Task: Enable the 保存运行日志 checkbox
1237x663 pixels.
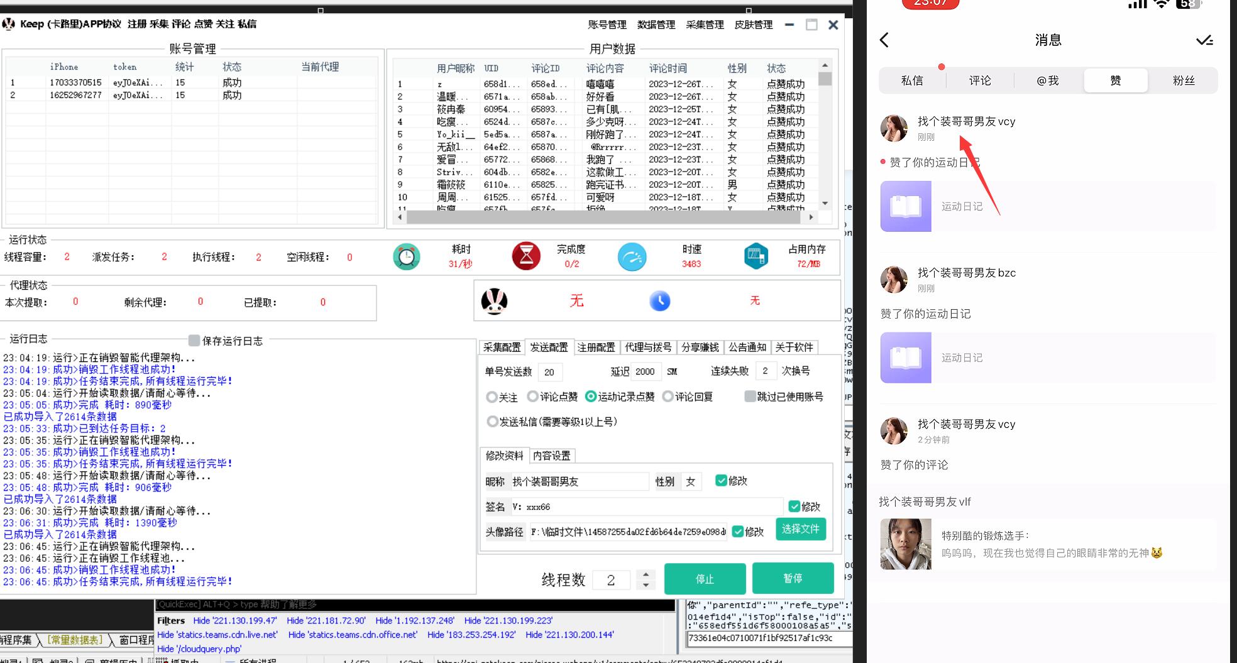Action: (194, 340)
